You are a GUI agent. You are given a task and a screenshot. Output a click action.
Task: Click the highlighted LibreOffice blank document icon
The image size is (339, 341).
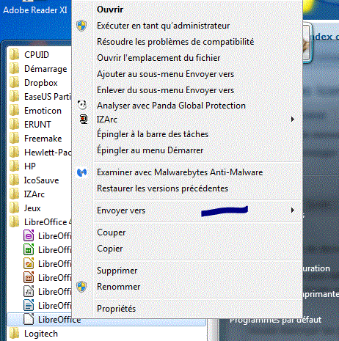[29, 319]
